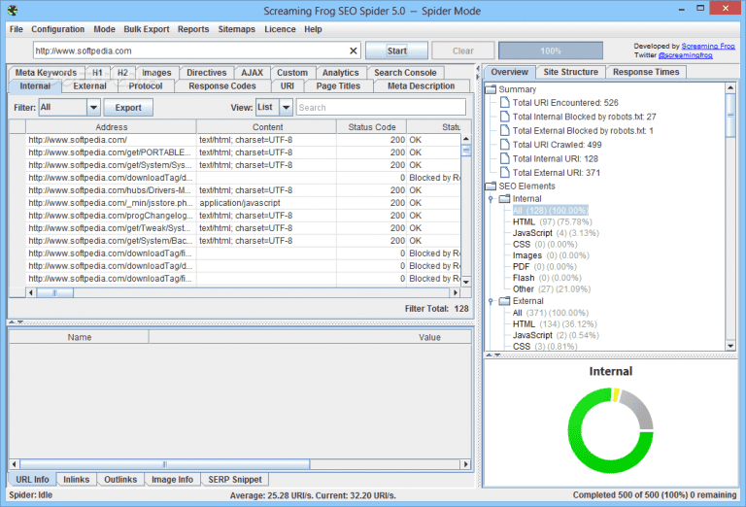
Task: Click into the Search input field
Action: pos(384,108)
